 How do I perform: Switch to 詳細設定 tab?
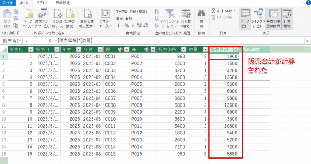(x=63, y=3)
